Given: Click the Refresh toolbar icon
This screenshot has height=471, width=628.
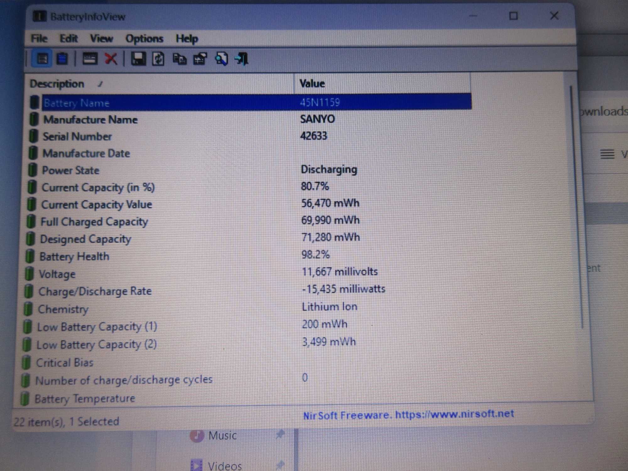Looking at the screenshot, I should tap(158, 59).
